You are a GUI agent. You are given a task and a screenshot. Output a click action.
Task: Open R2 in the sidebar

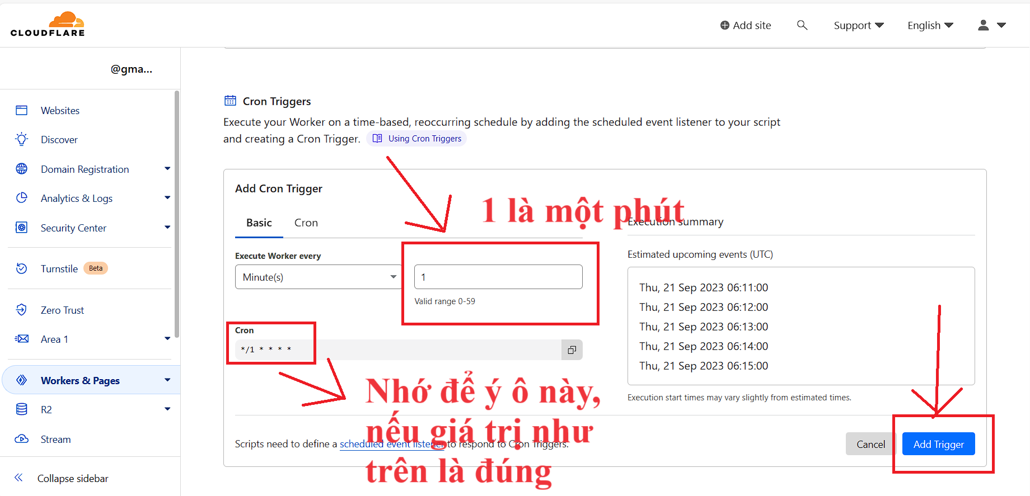click(x=46, y=410)
